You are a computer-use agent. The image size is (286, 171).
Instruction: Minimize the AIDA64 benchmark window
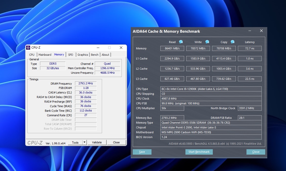[x=250, y=31]
